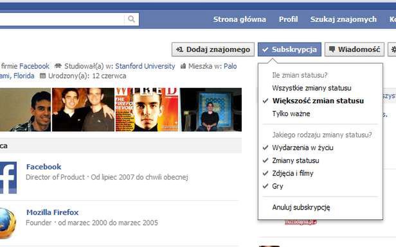Open the photo of man sitting by rug
The height and width of the screenshot is (247, 396).
click(211, 110)
